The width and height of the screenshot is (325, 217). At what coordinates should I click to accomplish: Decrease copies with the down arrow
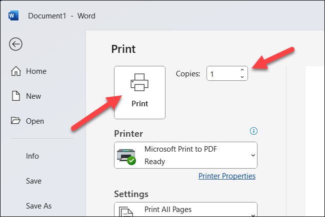click(x=242, y=77)
